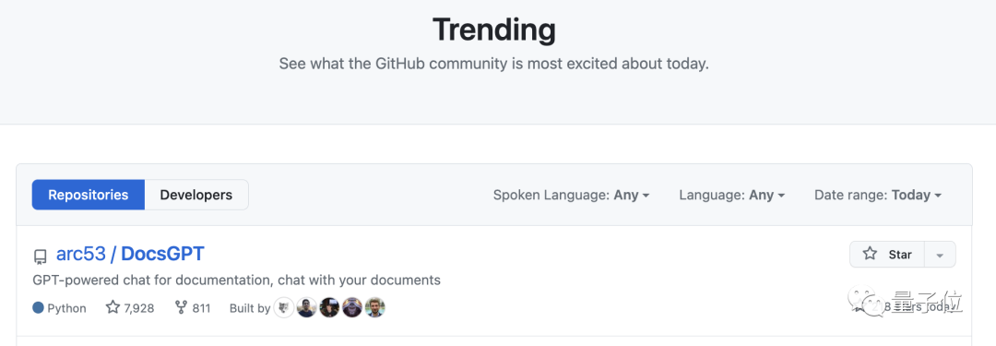996x346 pixels.
Task: Open the second contributor avatar
Action: (x=307, y=308)
